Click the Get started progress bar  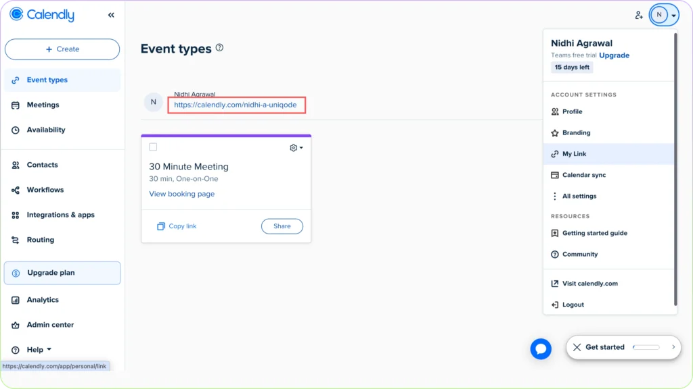pos(647,347)
